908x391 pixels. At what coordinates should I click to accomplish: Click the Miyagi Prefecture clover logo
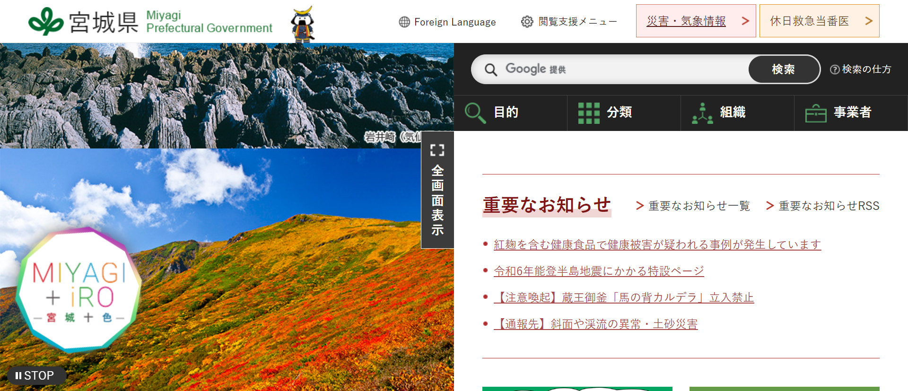point(46,21)
